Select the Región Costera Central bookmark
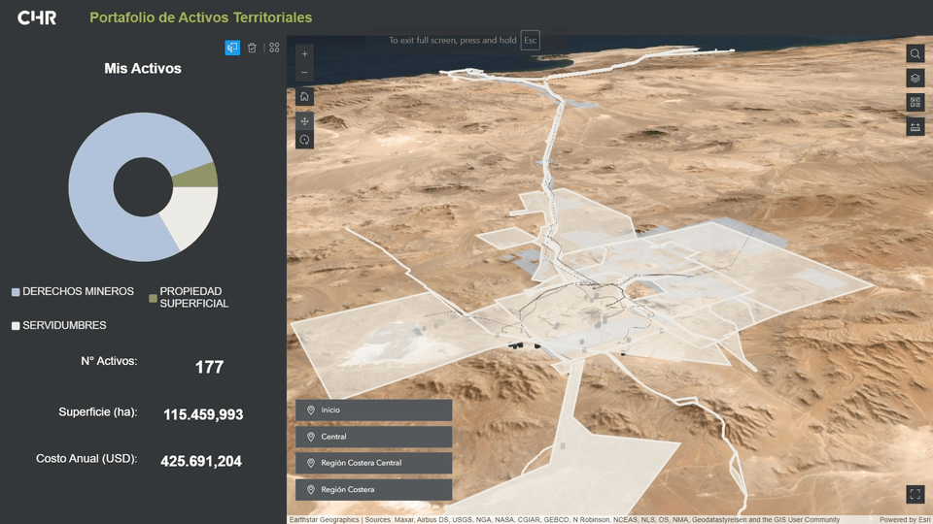 click(373, 463)
